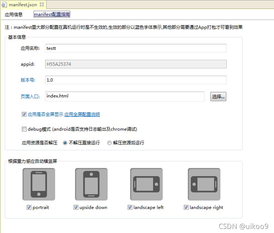Click the 基本信息 group heading
Image resolution: width=274 pixels, height=233 pixels.
[17, 37]
